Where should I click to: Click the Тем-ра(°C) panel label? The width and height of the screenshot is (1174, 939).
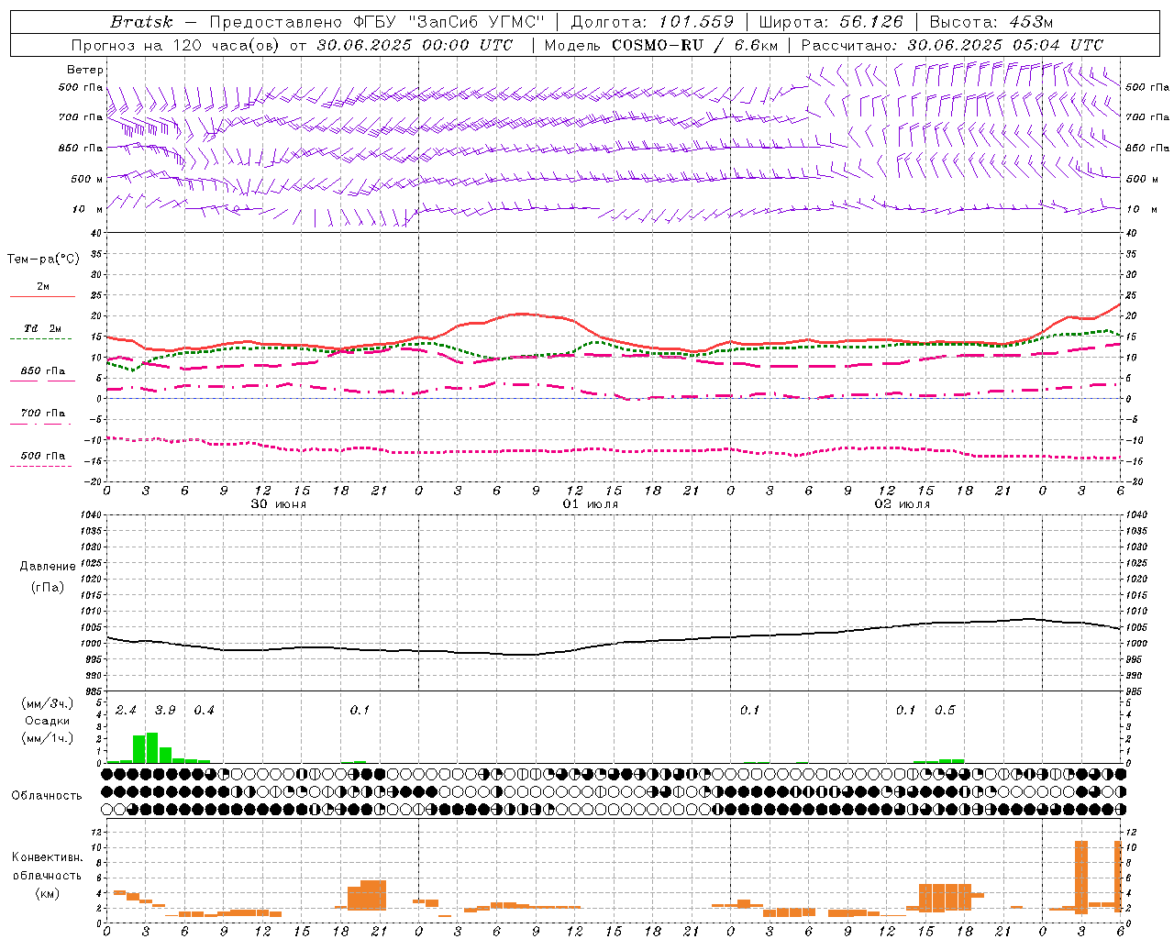pos(43,260)
